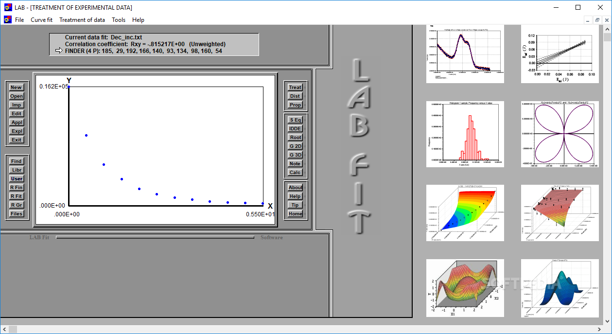
Task: Exit the program via Exit button
Action: [17, 140]
